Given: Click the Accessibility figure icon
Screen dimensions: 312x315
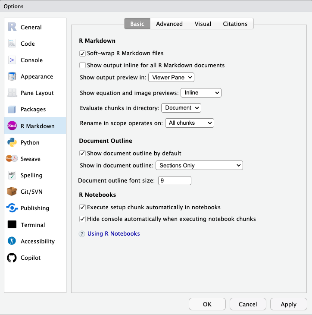Looking at the screenshot, I should point(12,241).
